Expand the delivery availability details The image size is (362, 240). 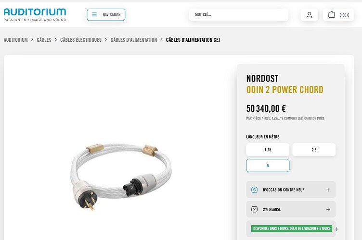point(336,229)
